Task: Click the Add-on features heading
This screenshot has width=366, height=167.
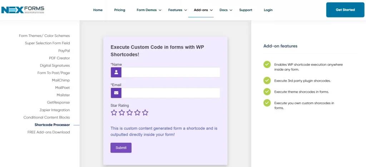Action: [280, 46]
